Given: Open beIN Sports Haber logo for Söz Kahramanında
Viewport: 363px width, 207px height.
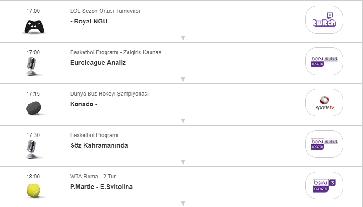Looking at the screenshot, I should [x=324, y=144].
